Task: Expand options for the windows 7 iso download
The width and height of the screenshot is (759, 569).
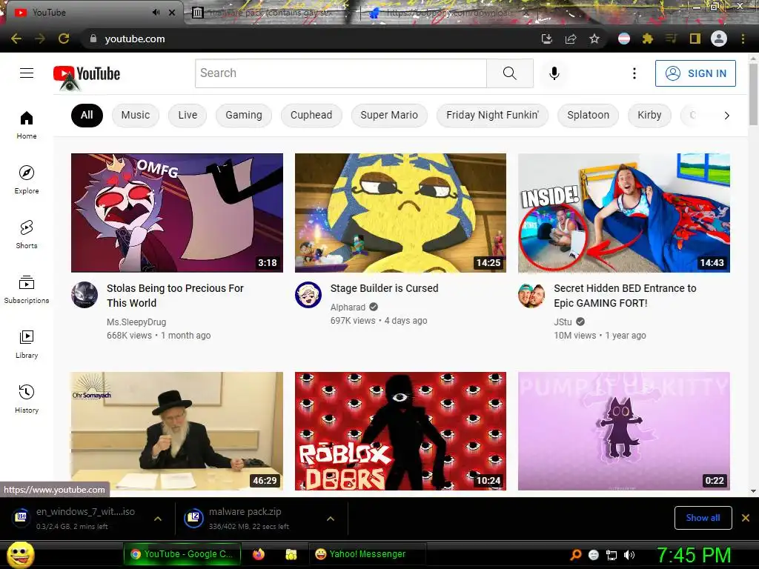Action: point(158,519)
